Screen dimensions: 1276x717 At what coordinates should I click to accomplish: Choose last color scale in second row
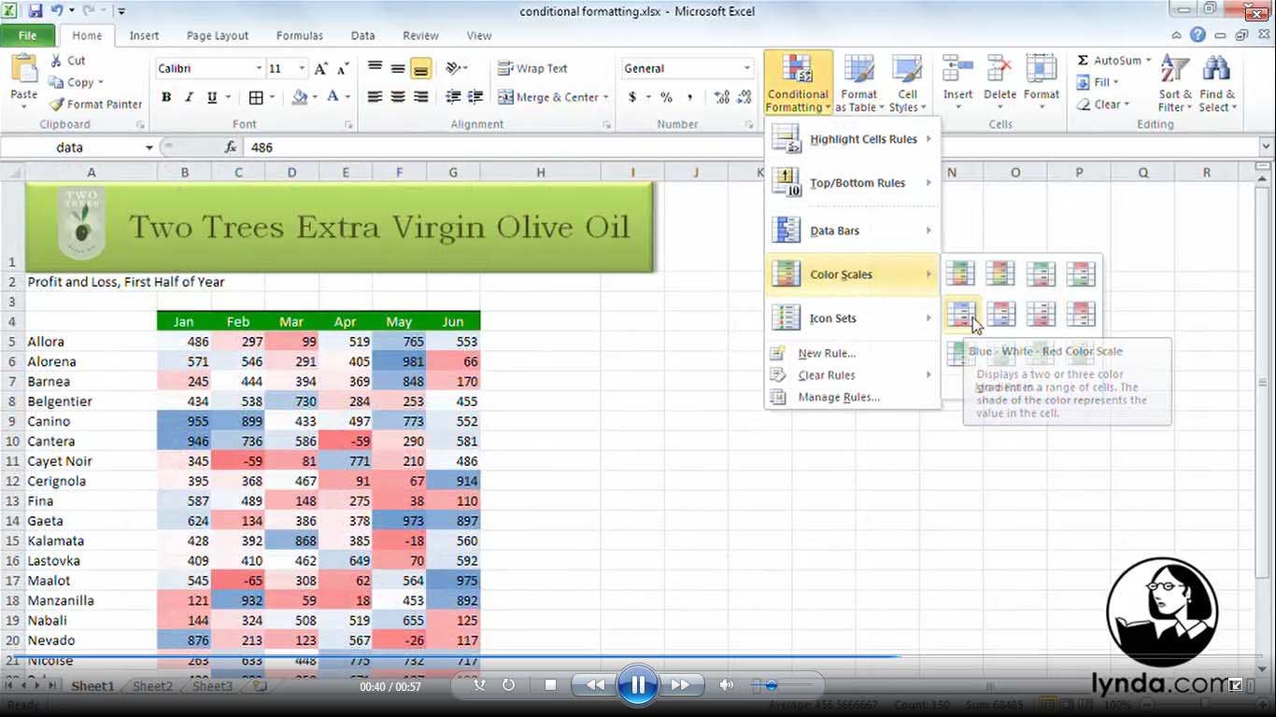click(x=1081, y=315)
